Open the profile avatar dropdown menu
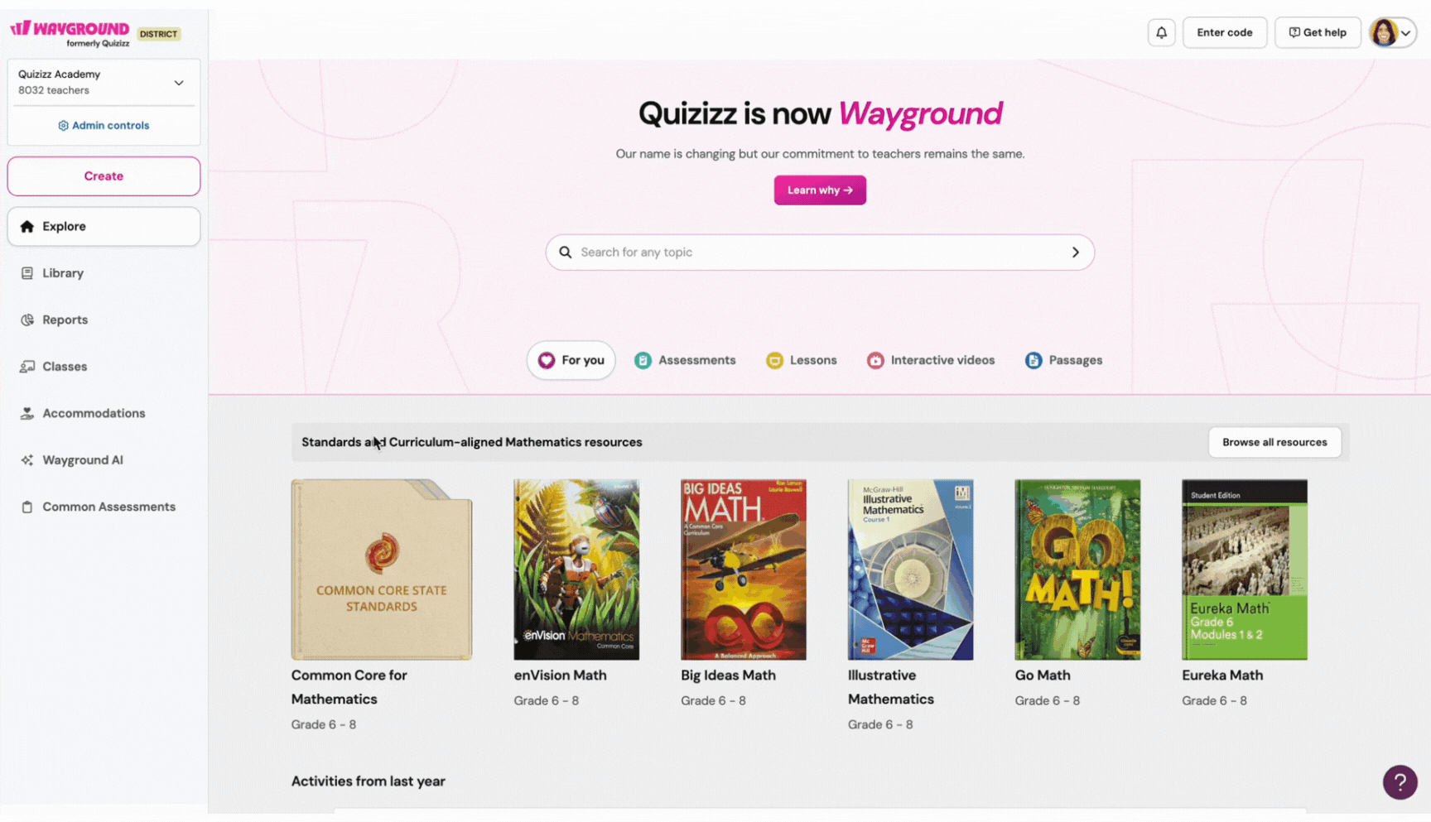Viewport: 1431px width, 822px height. [1393, 32]
